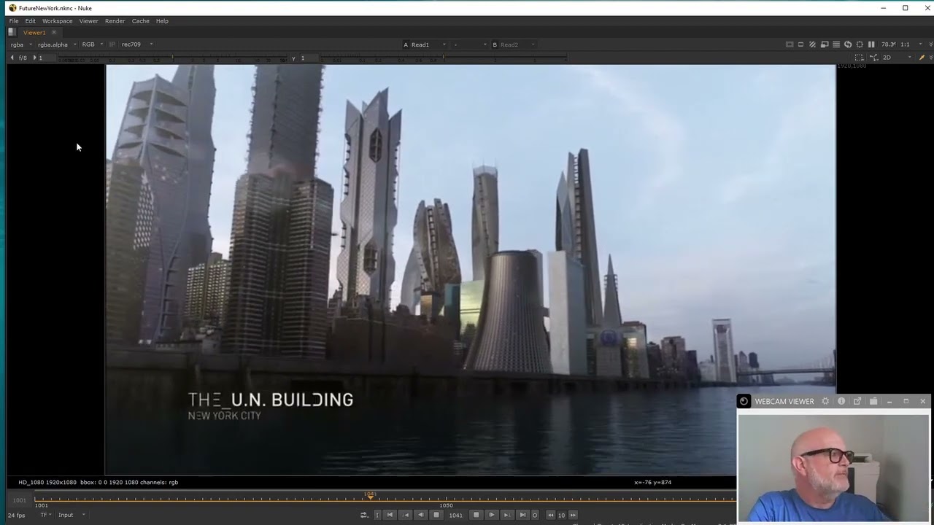The width and height of the screenshot is (934, 525).
Task: Open the A input Read1 dropdown
Action: (425, 44)
